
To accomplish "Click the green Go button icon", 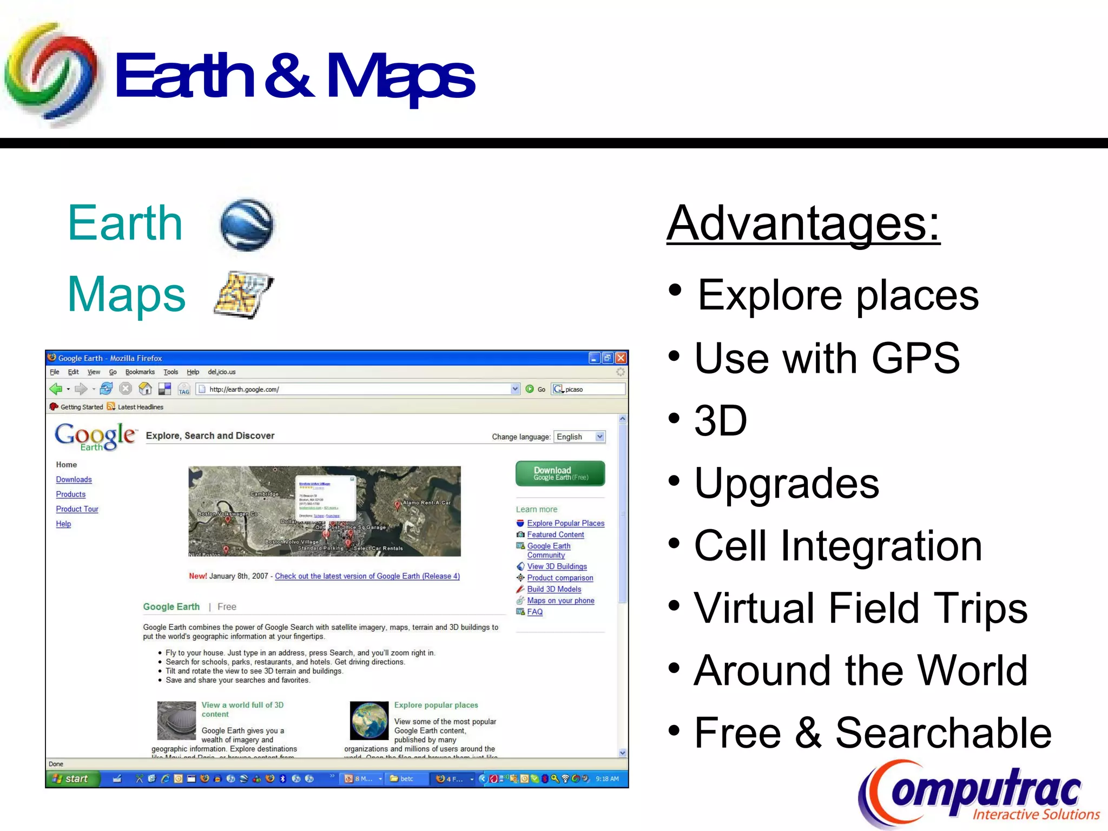I will [x=530, y=389].
